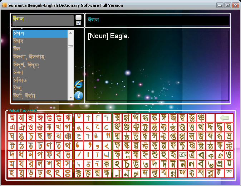Click the আ key on virtual keyboard
The height and width of the screenshot is (186, 241).
point(21,118)
